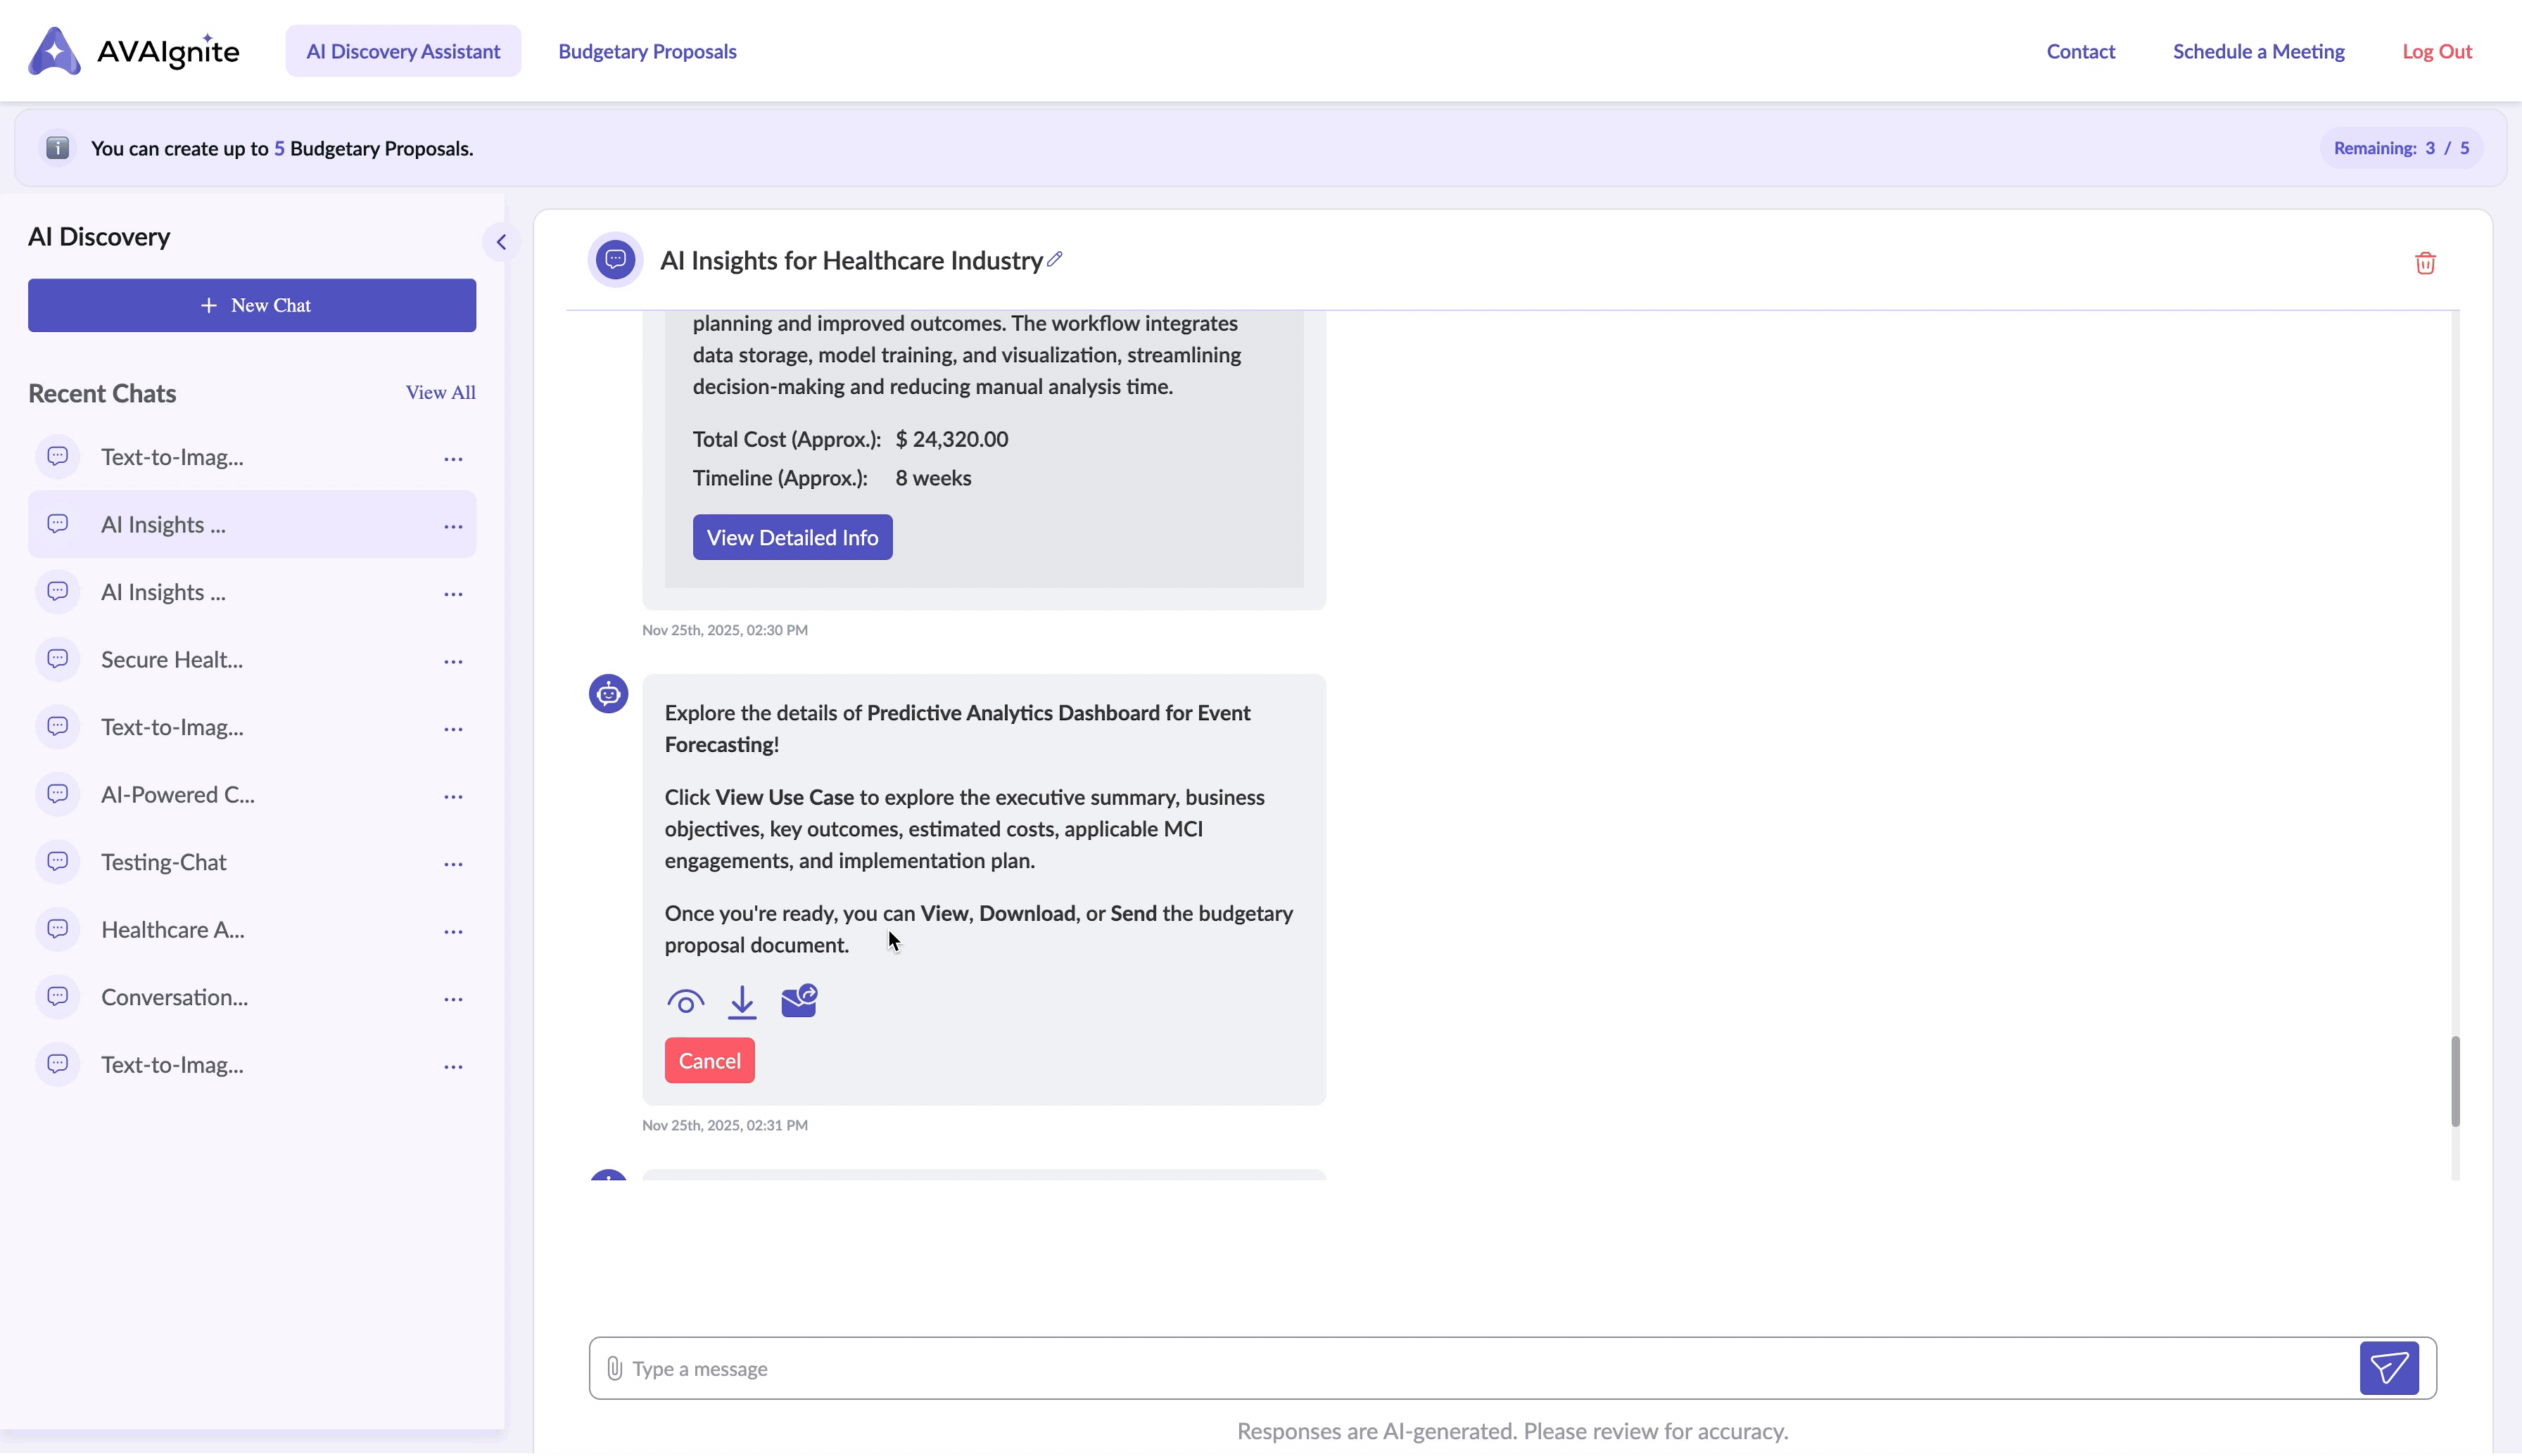Collapse the AI Discovery sidebar
Image resolution: width=2522 pixels, height=1456 pixels.
click(x=501, y=242)
